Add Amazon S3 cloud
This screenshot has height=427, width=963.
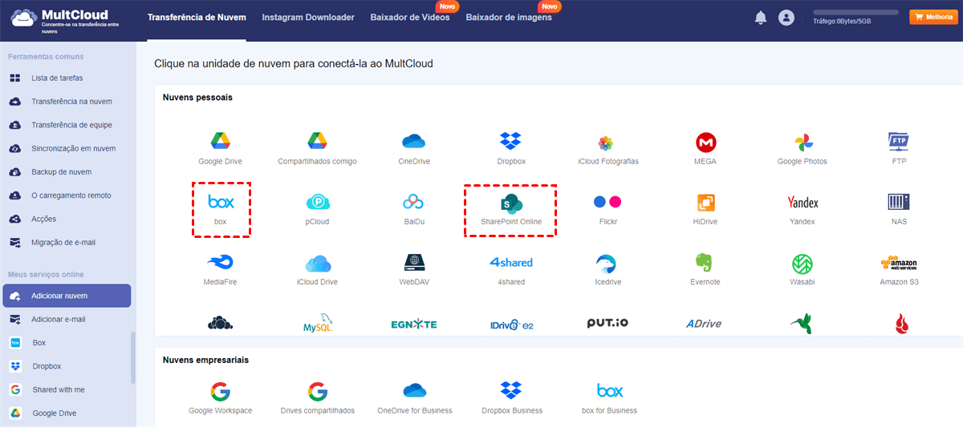pyautogui.click(x=899, y=263)
